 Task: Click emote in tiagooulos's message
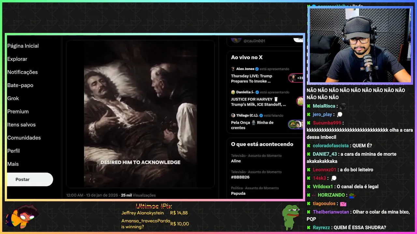343,204
